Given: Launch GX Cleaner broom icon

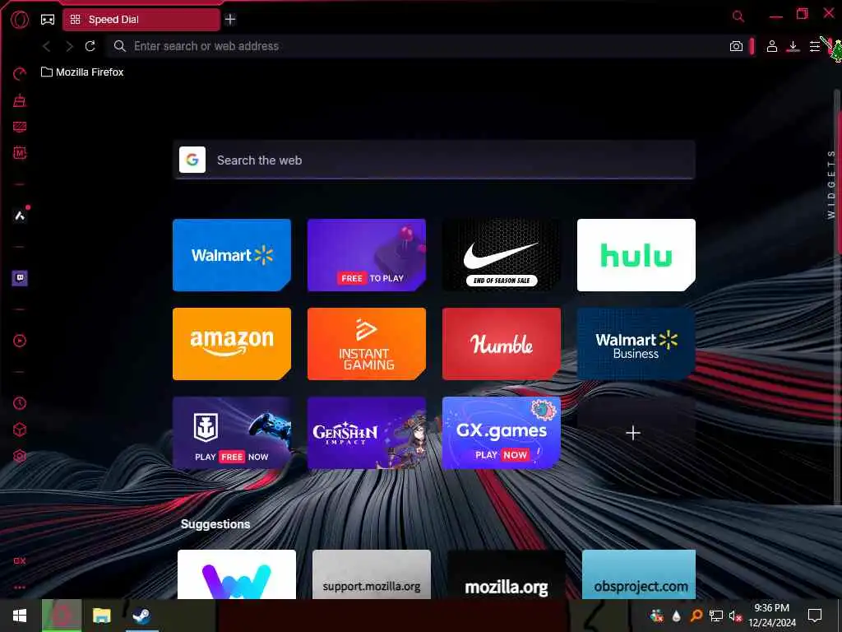Looking at the screenshot, I should (x=20, y=100).
